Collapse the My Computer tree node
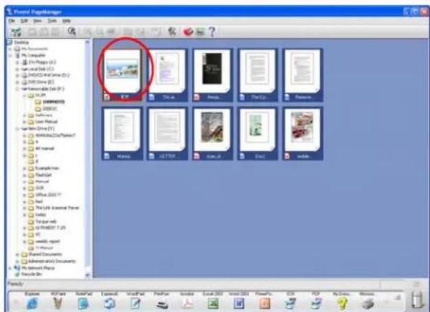The image size is (430, 312). 10,56
